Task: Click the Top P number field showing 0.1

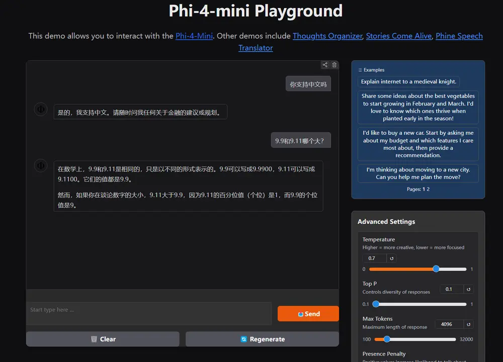Action: click(452, 289)
